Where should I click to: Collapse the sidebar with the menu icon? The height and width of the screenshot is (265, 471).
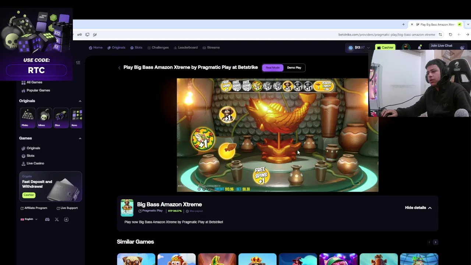(x=78, y=63)
